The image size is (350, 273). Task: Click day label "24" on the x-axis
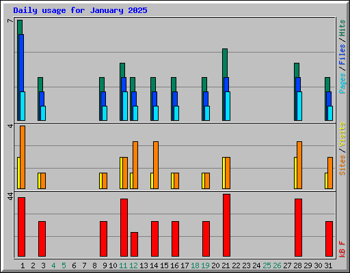coord(256,265)
